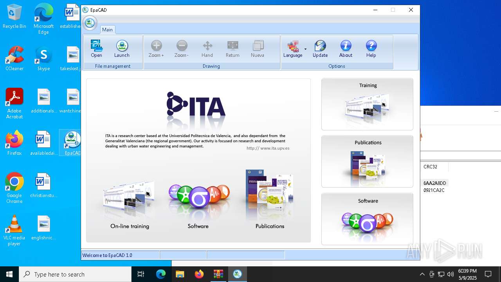Activate the Hand pan tool
501x282 pixels.
pos(207,49)
